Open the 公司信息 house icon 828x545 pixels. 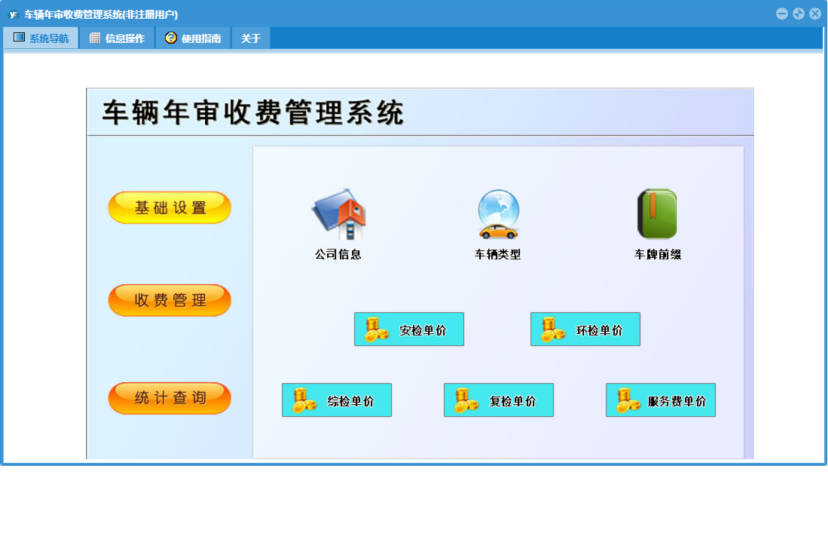tap(338, 214)
